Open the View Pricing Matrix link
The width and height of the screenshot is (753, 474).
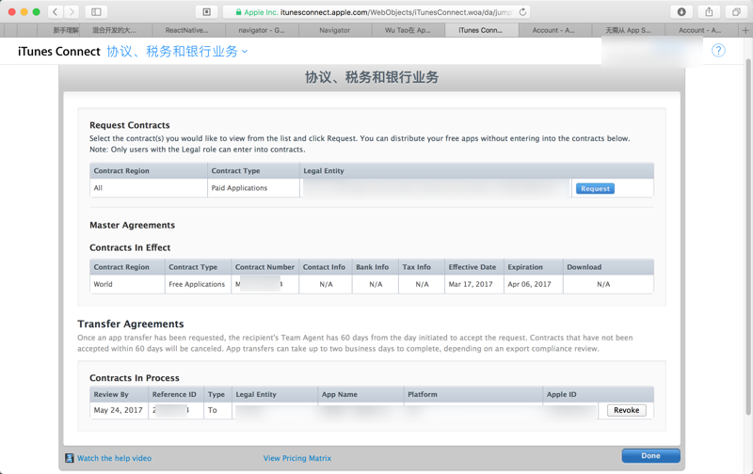[x=297, y=458]
